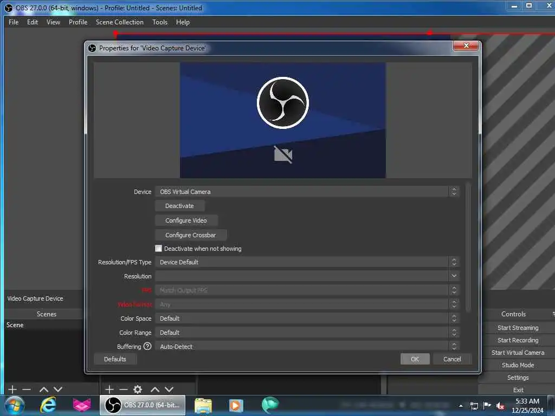Image resolution: width=555 pixels, height=416 pixels.
Task: Click the OBS 27.0.0 taskbar button
Action: pos(143,405)
